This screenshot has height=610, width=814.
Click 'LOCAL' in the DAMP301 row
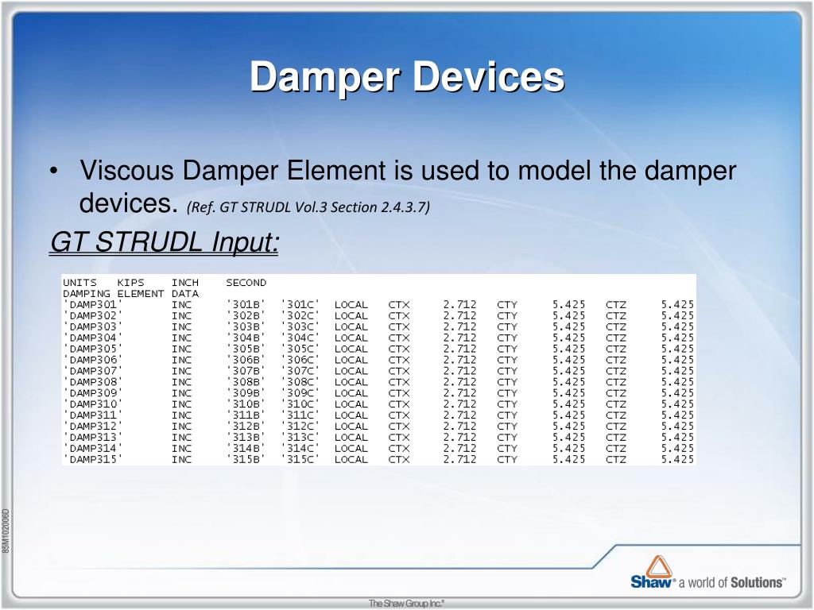tap(351, 304)
